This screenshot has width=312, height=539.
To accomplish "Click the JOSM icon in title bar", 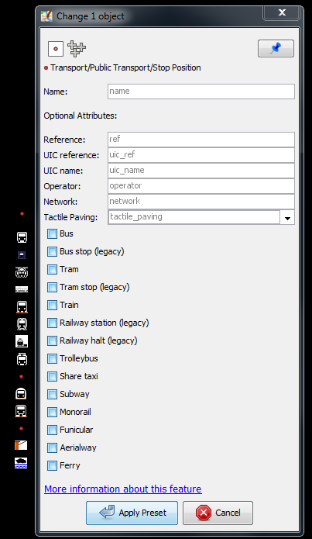I will tap(46, 16).
